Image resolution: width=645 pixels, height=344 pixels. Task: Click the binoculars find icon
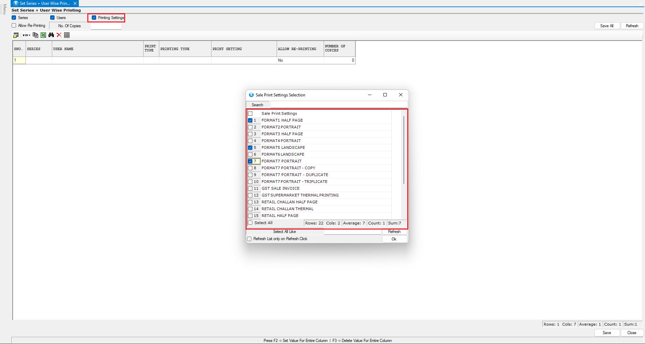(51, 35)
